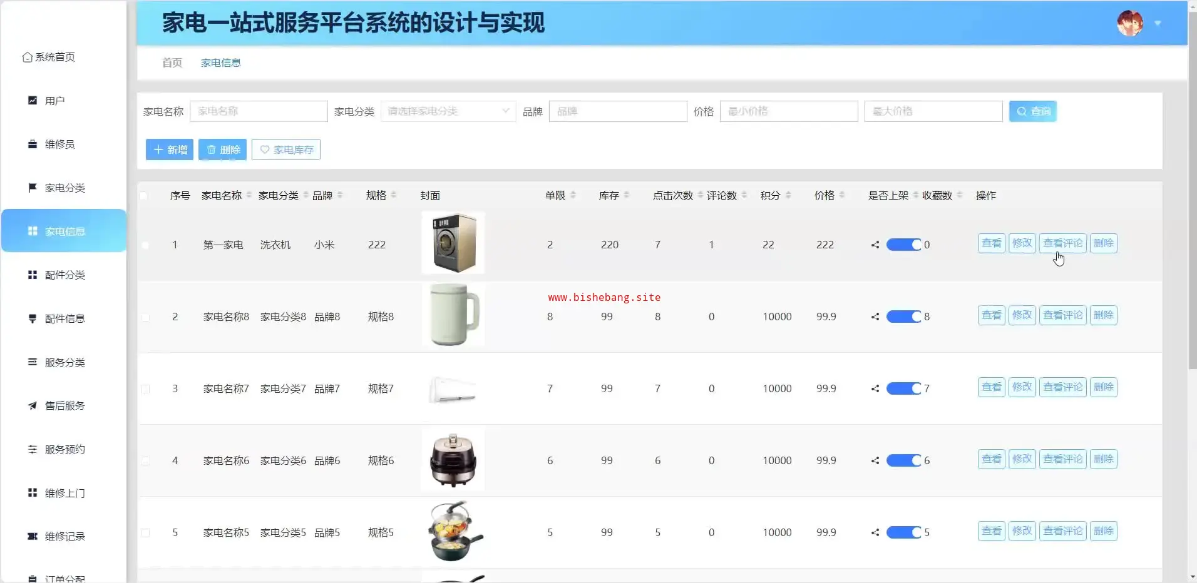This screenshot has width=1197, height=583.
Task: Sort by 库存 column sort arrows
Action: (x=627, y=195)
